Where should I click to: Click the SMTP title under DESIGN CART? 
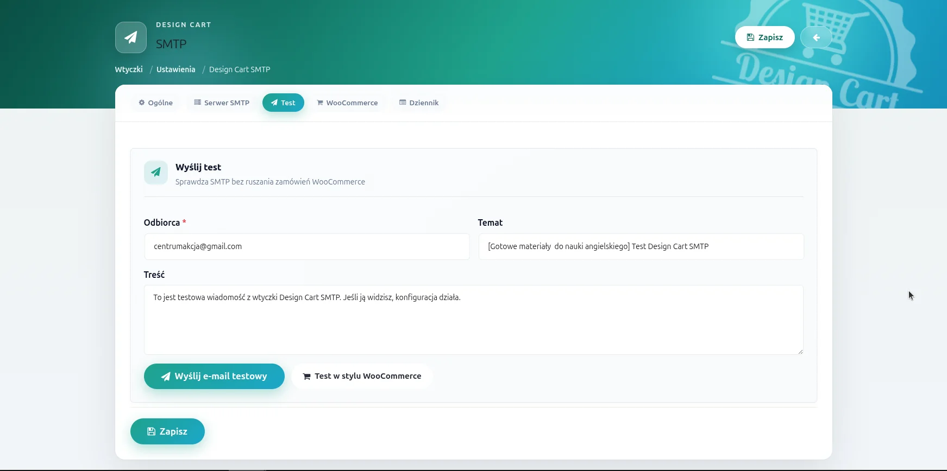point(171,44)
